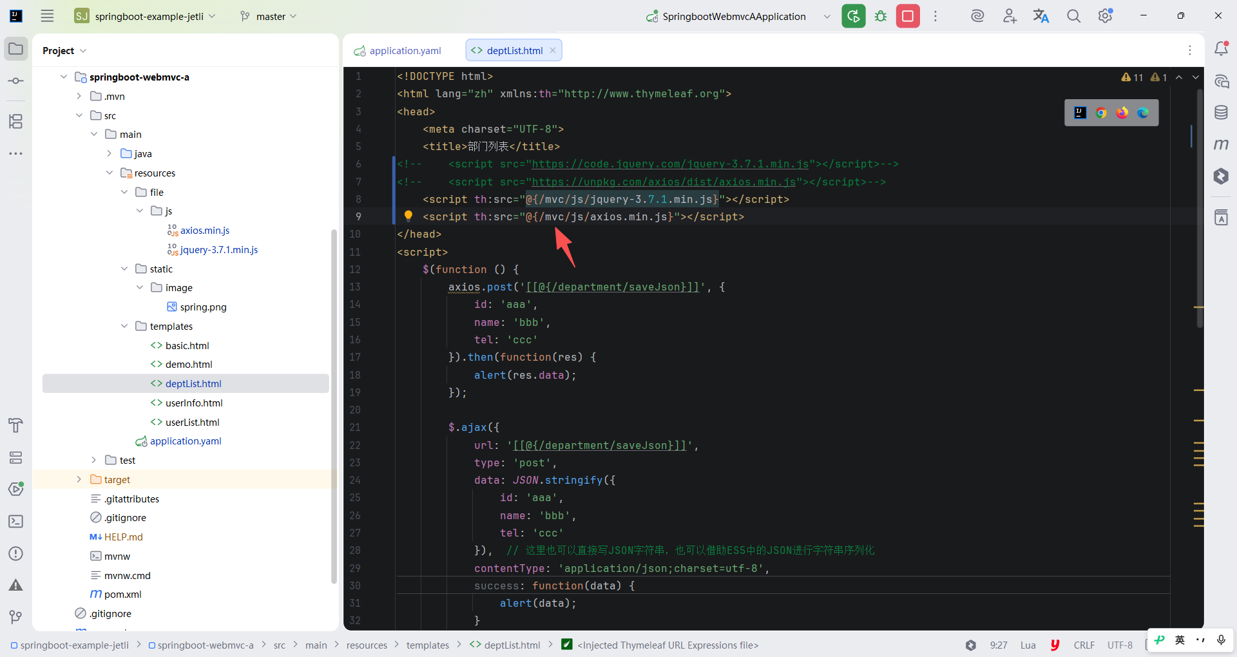
Task: Open the main menu hamburger icon
Action: [47, 16]
